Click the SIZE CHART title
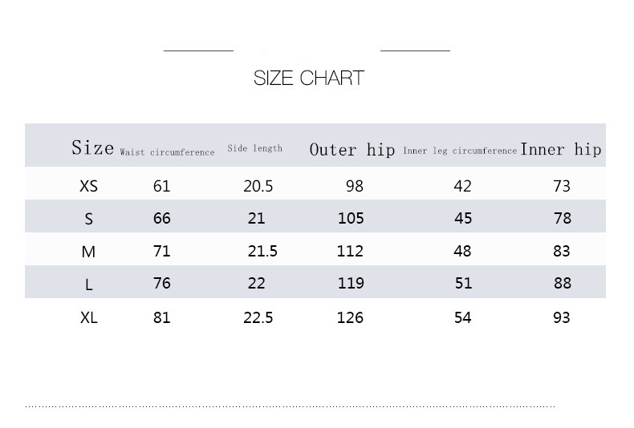 [309, 78]
